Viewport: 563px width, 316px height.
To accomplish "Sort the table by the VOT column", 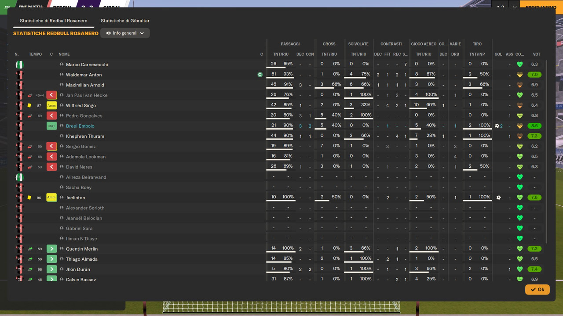I will tap(537, 54).
